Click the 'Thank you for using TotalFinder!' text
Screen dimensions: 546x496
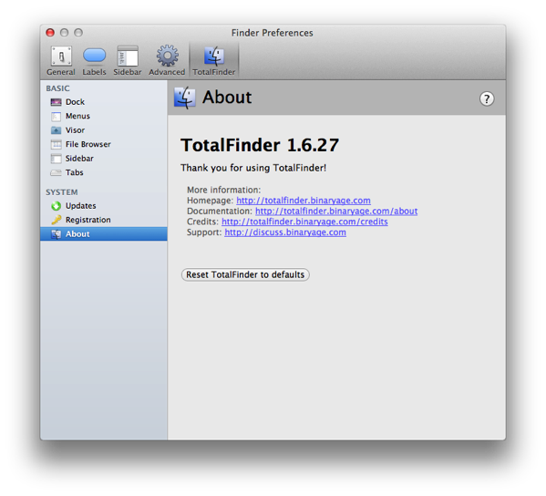253,168
